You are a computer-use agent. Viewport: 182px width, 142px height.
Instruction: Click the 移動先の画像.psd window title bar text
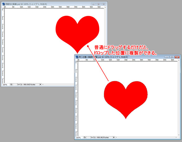(x=26, y=4)
